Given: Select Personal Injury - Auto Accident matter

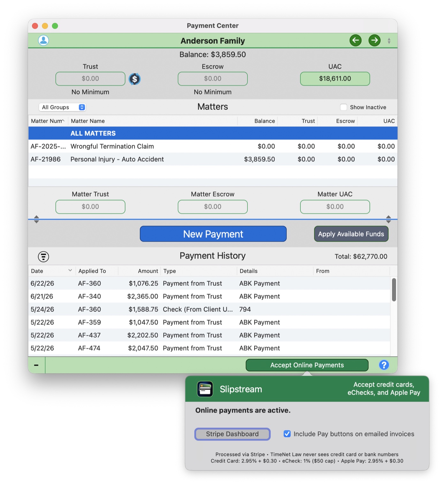Looking at the screenshot, I should (213, 159).
